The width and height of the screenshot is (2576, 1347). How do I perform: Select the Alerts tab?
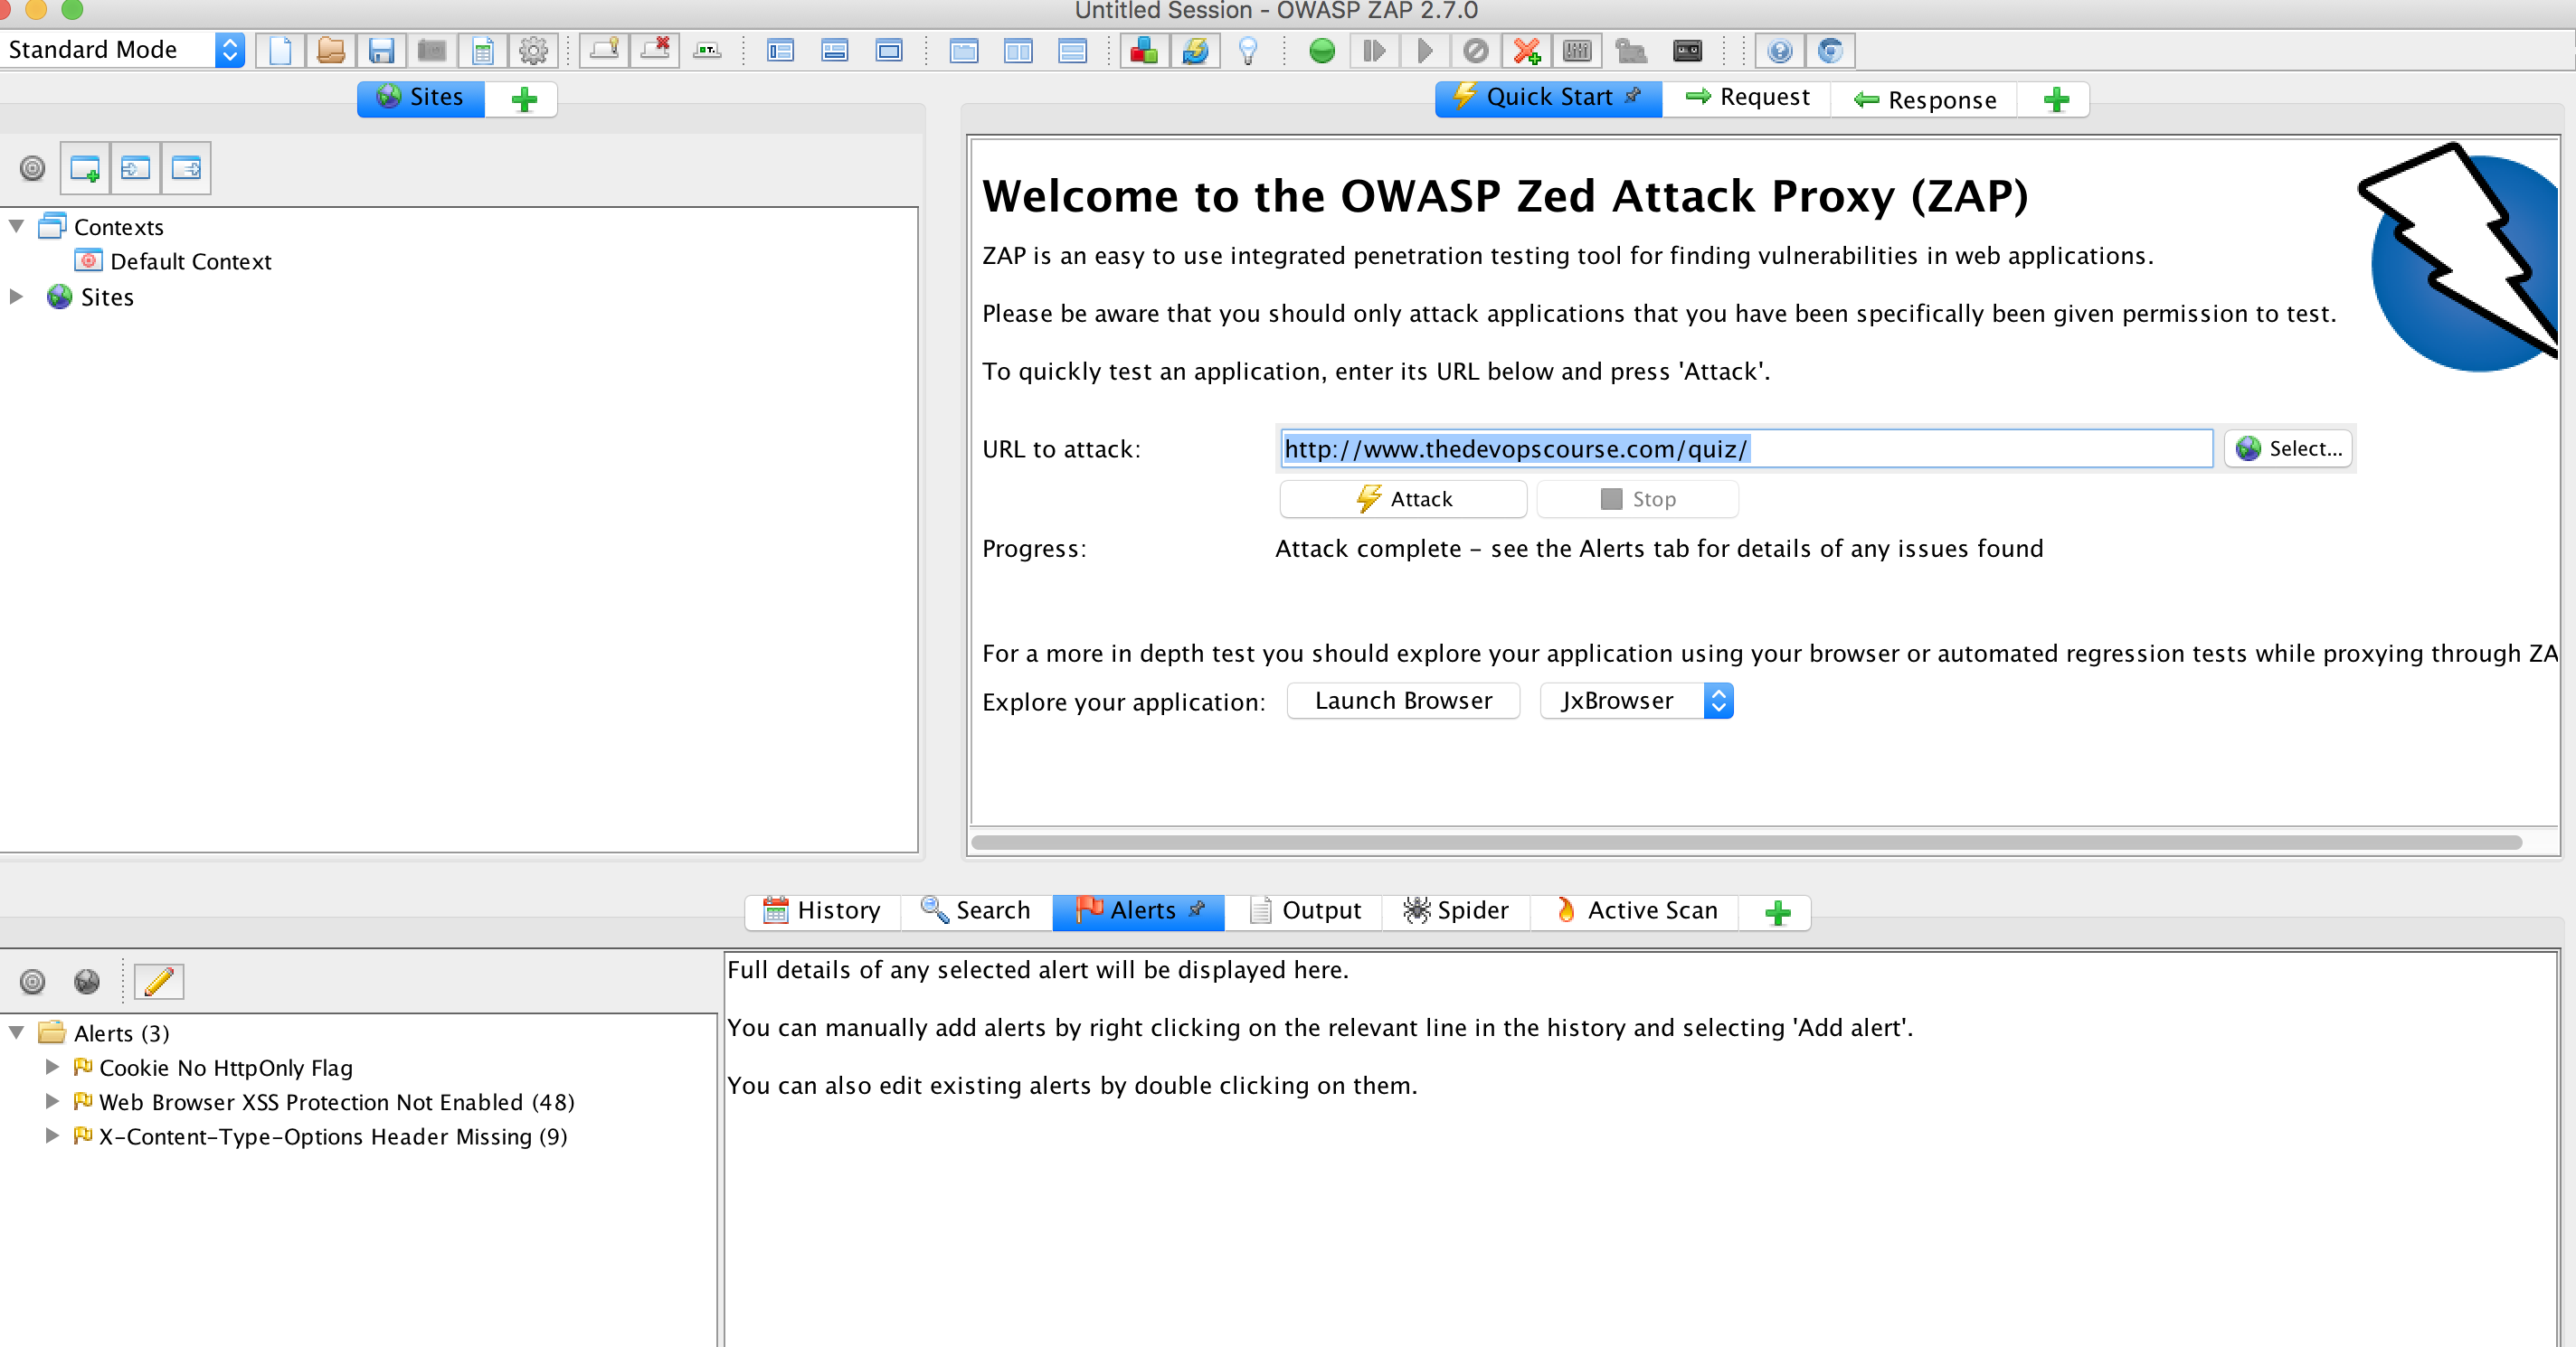[x=1138, y=910]
